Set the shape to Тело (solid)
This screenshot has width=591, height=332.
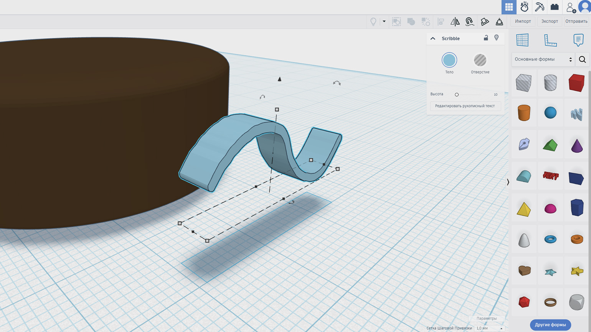(449, 60)
